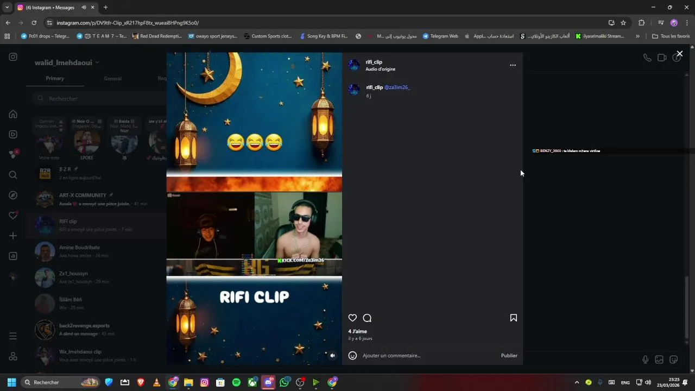Save the post with the bookmark icon

pyautogui.click(x=513, y=318)
